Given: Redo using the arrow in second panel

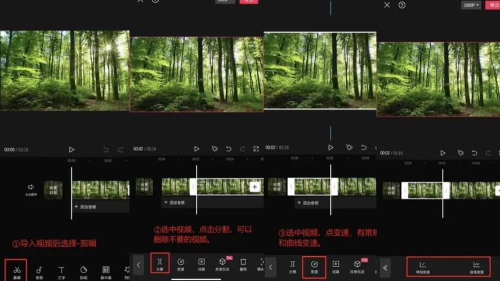Looking at the screenshot, I should pyautogui.click(x=242, y=149).
